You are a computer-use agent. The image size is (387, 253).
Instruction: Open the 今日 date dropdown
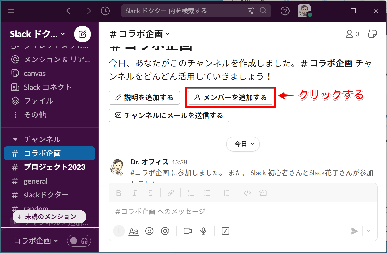point(243,144)
